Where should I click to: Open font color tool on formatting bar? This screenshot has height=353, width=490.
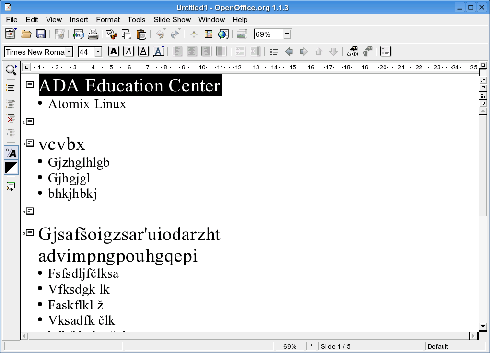click(x=159, y=52)
